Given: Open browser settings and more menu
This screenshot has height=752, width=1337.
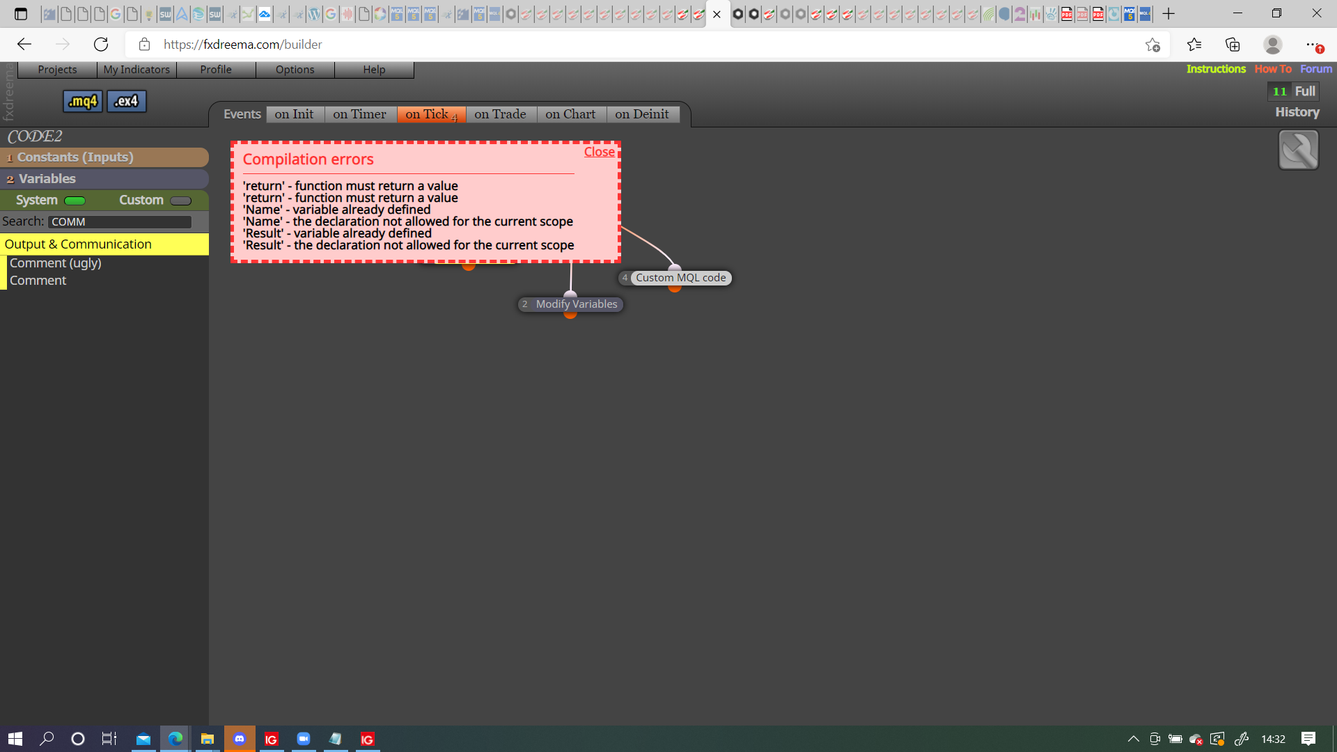Looking at the screenshot, I should (1313, 45).
